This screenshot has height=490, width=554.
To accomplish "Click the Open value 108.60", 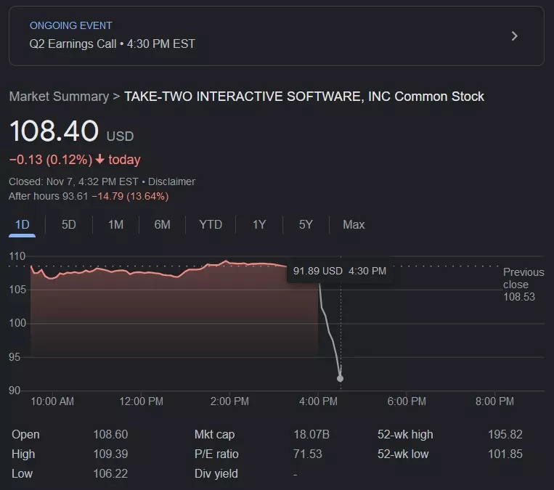I will click(110, 435).
